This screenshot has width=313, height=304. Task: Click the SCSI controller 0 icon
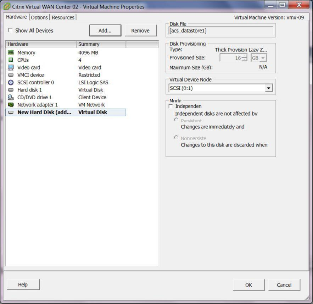(x=11, y=82)
